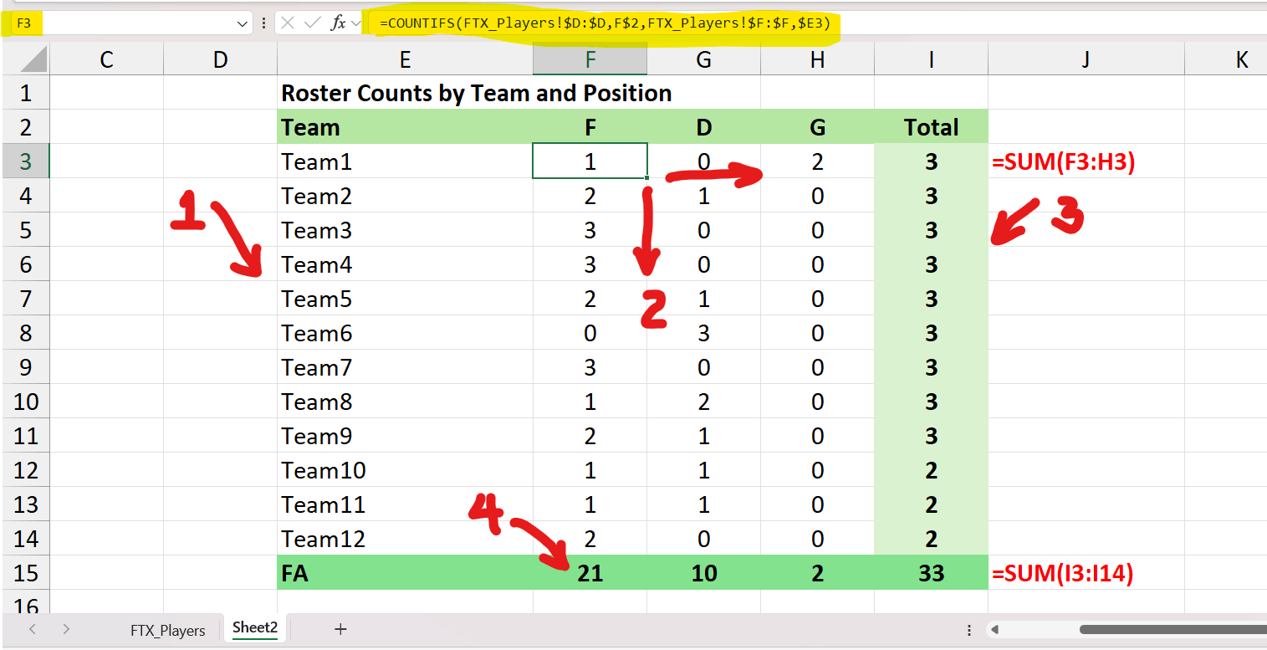
Task: Click into the formula bar COUNTIFS formula
Action: point(605,23)
